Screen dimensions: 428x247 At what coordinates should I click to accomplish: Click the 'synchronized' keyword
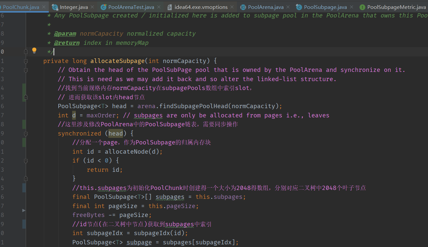pos(79,134)
